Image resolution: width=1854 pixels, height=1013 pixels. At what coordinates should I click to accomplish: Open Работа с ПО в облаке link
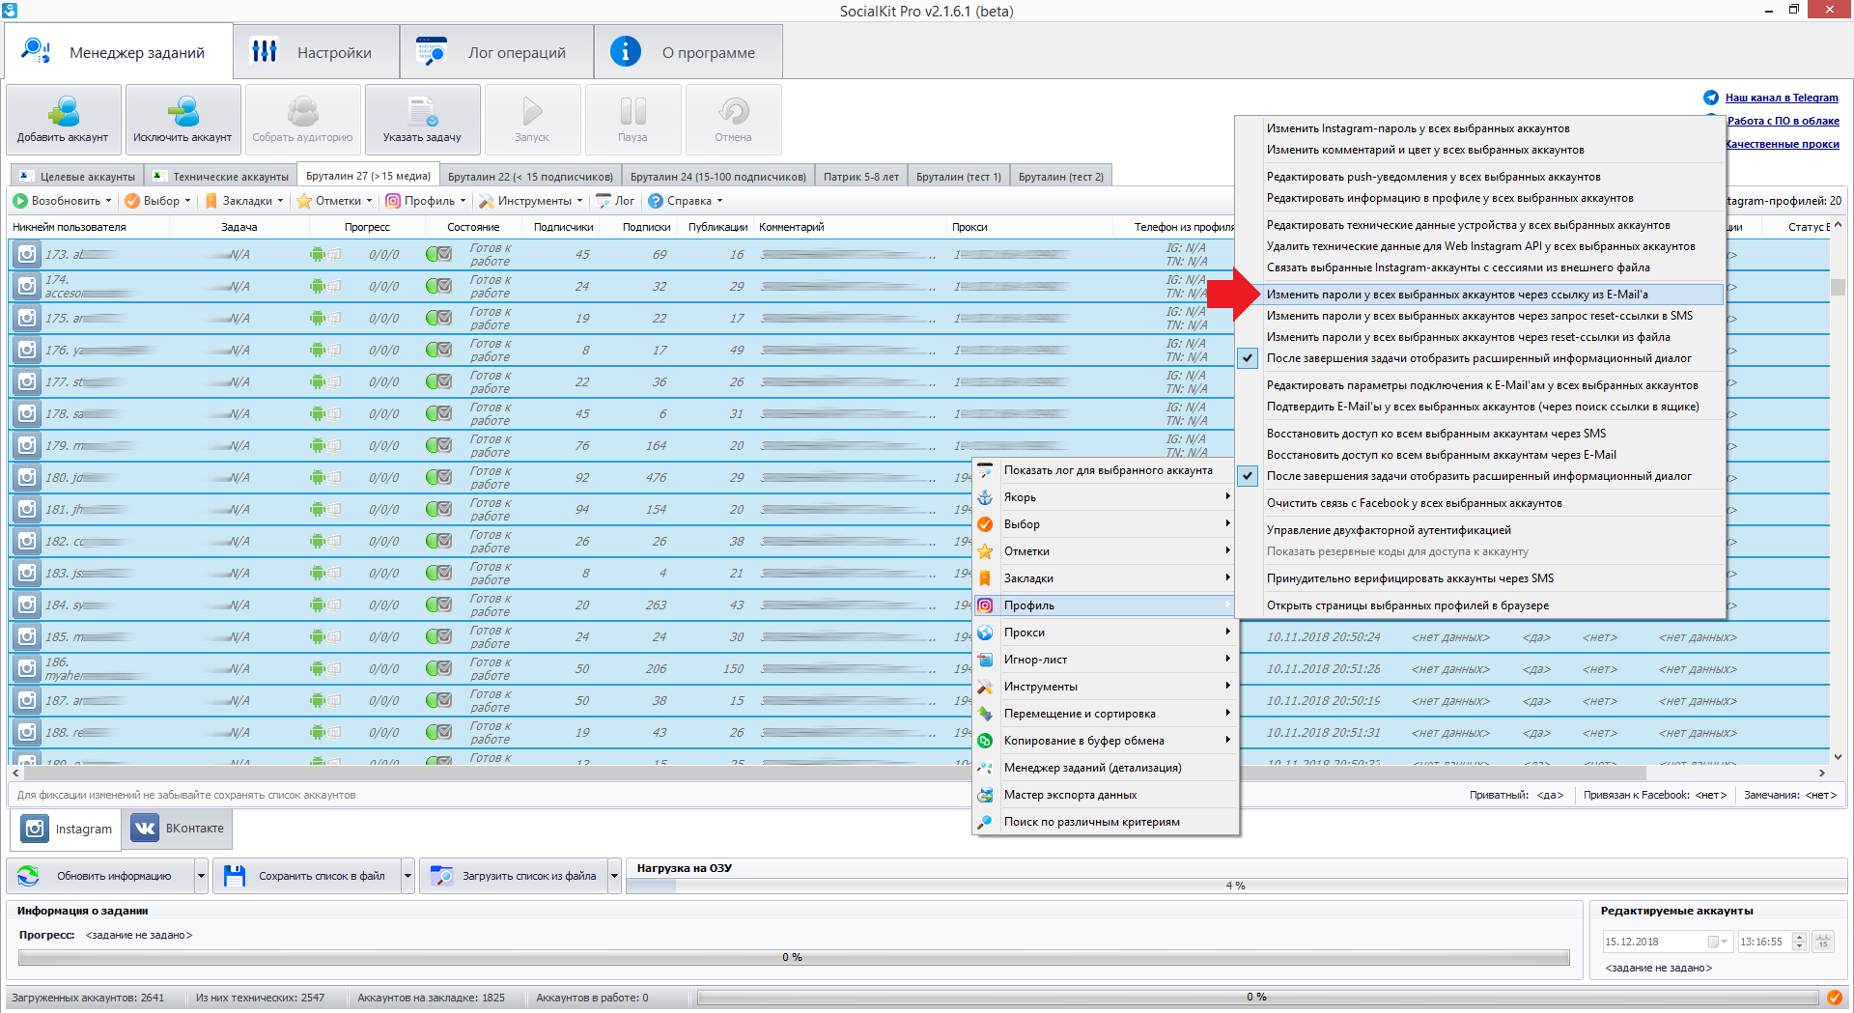[1783, 121]
